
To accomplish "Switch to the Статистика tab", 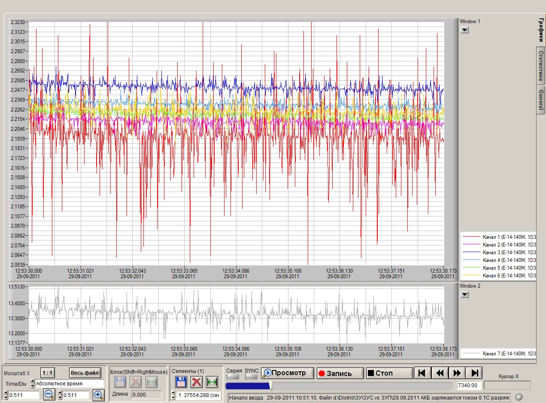I will [541, 66].
